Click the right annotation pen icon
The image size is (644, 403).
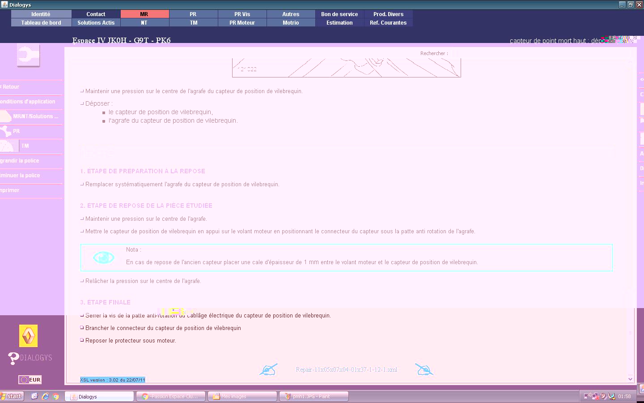click(x=424, y=370)
